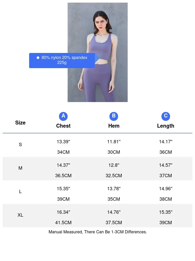Click the 225g weight text
The width and height of the screenshot is (195, 261).
[62, 63]
